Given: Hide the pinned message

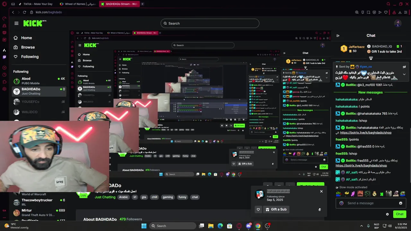Looking at the screenshot, I should coord(404,67).
